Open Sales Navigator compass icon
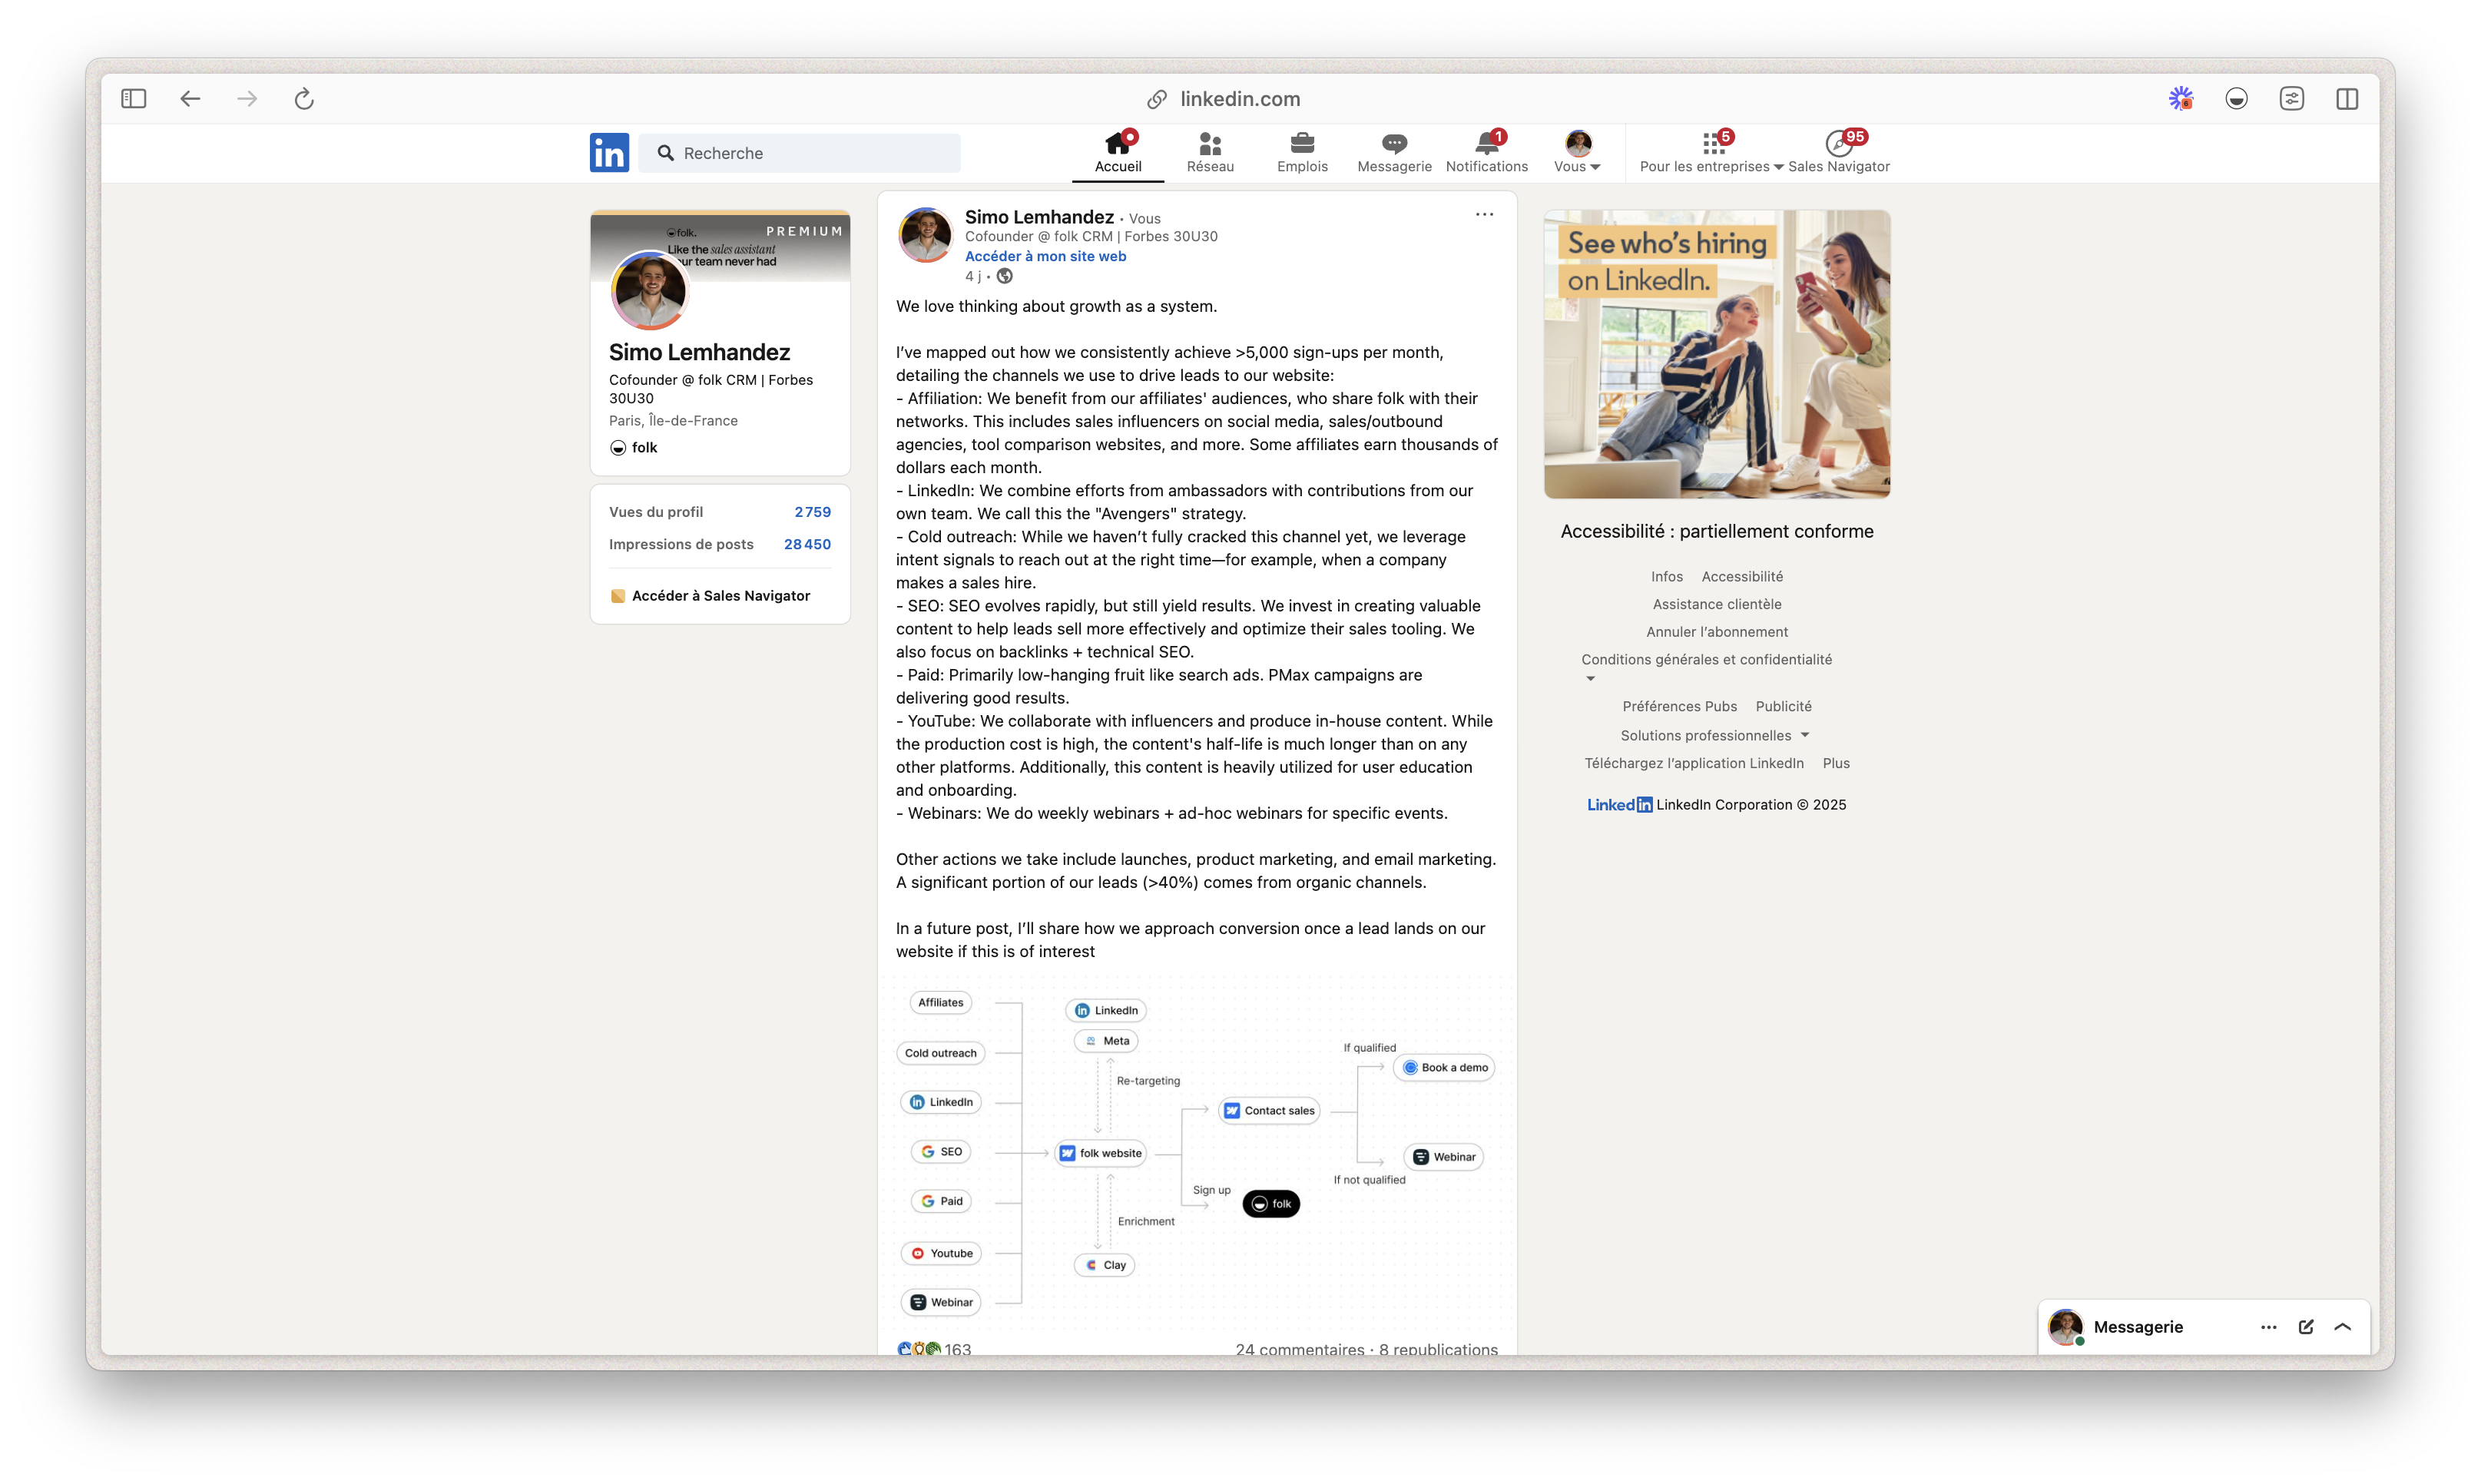The width and height of the screenshot is (2481, 1484). pyautogui.click(x=1838, y=145)
